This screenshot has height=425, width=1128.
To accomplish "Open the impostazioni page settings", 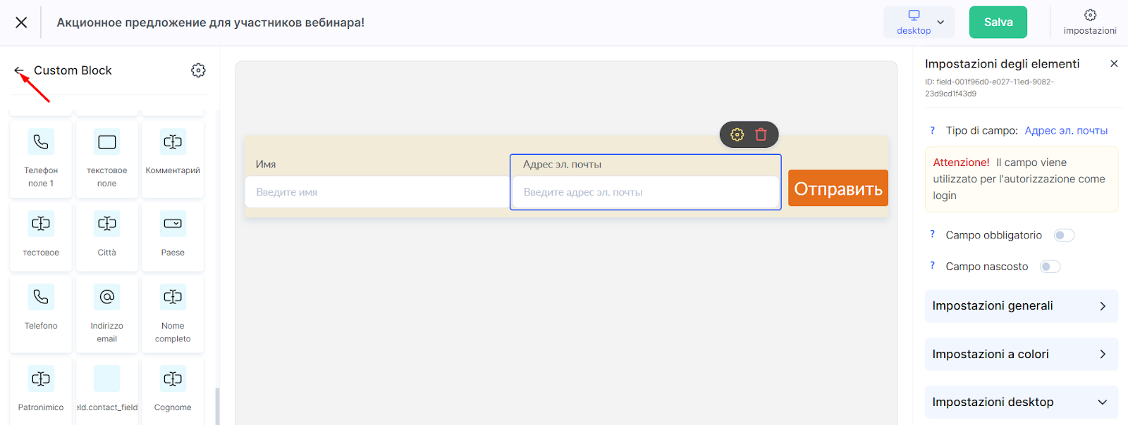I will [1090, 22].
